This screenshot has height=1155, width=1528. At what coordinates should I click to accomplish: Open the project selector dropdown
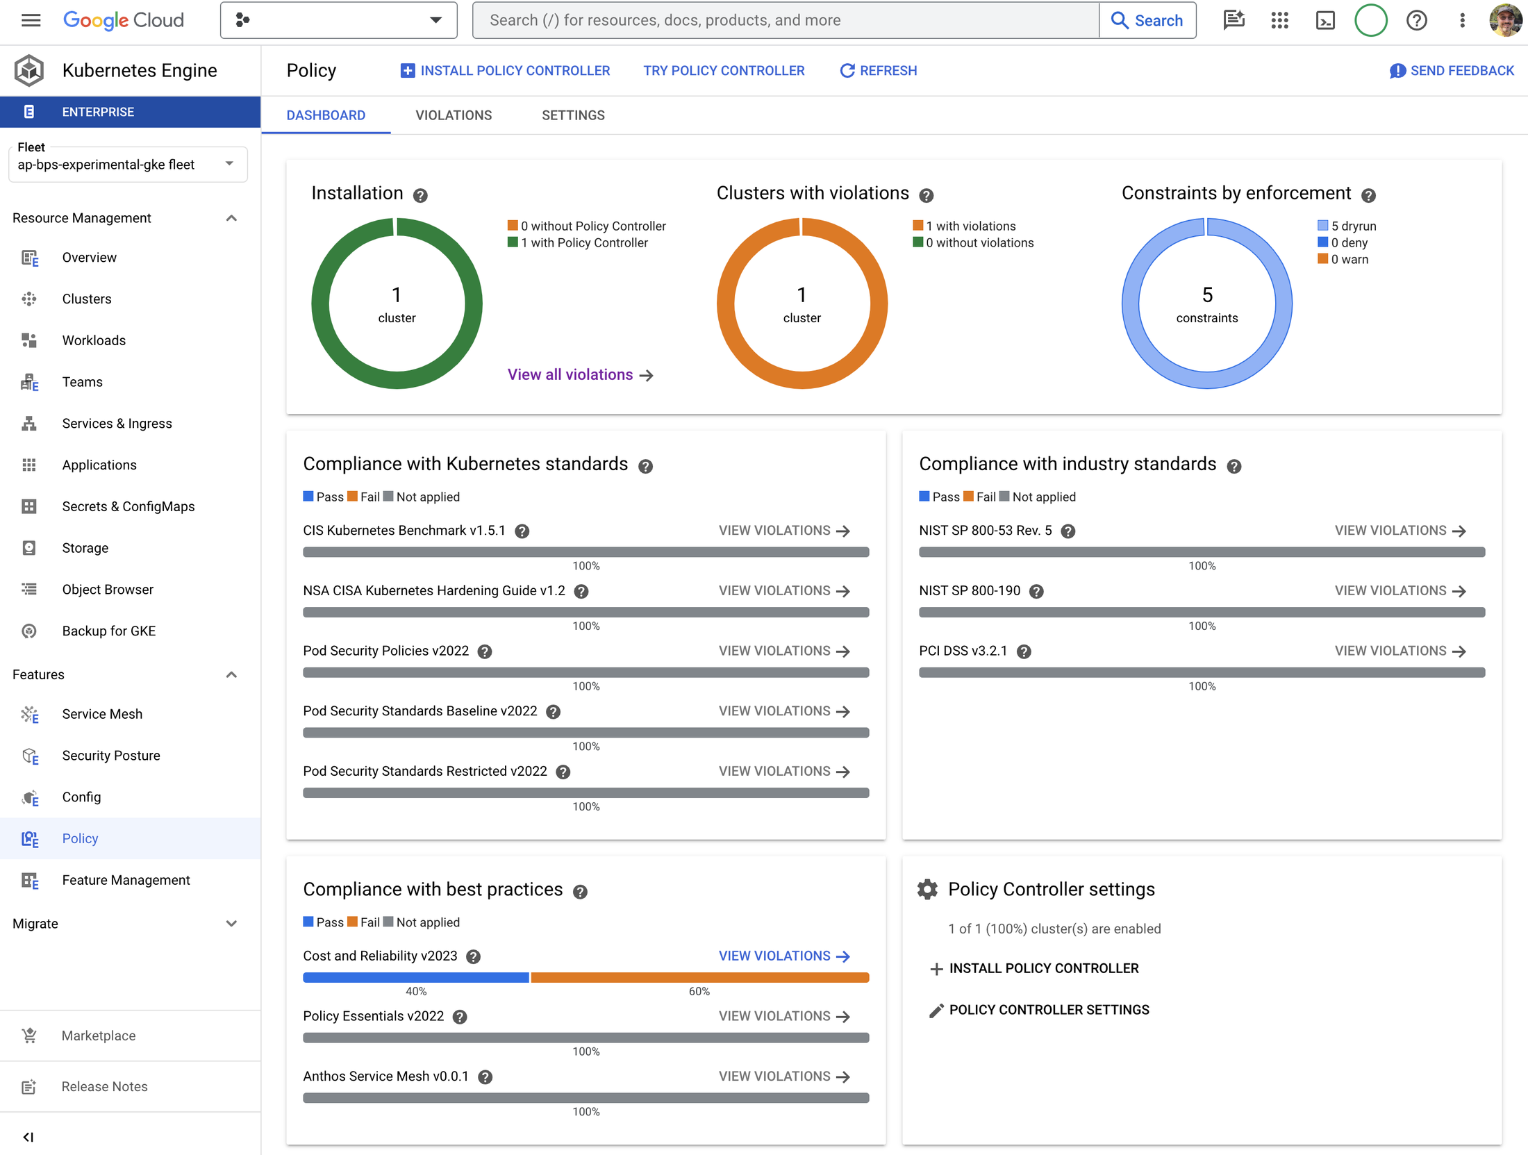[339, 20]
